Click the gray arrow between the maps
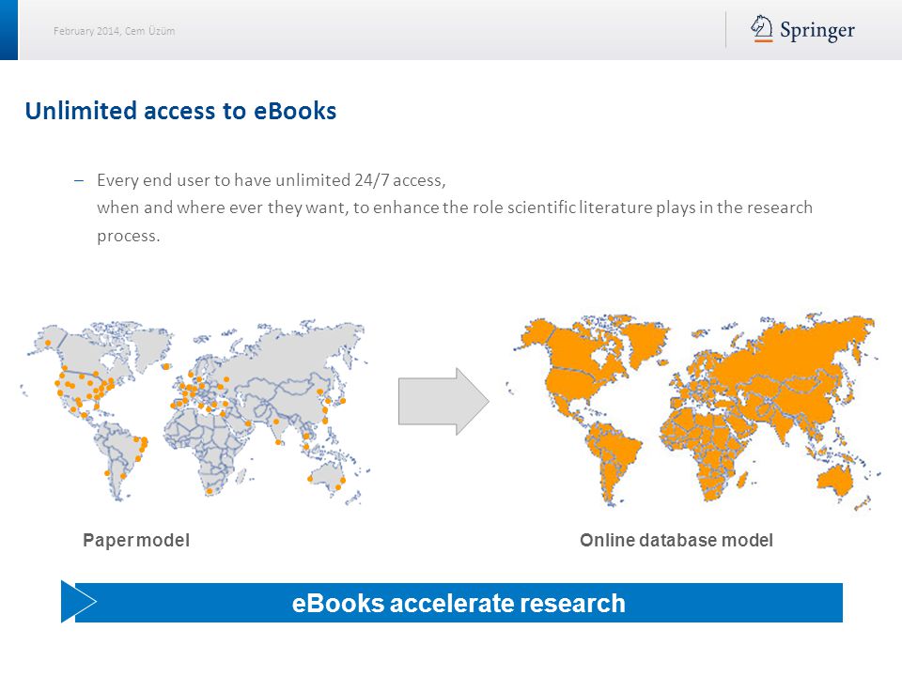Image resolution: width=902 pixels, height=676 pixels. pyautogui.click(x=443, y=401)
